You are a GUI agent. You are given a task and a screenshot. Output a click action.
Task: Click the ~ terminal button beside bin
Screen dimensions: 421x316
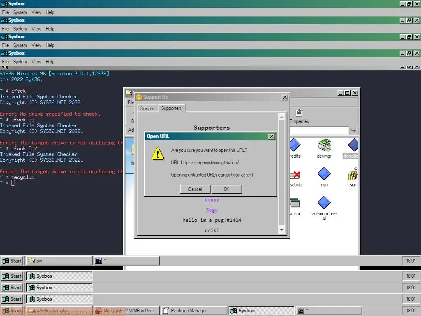pyautogui.click(x=127, y=260)
